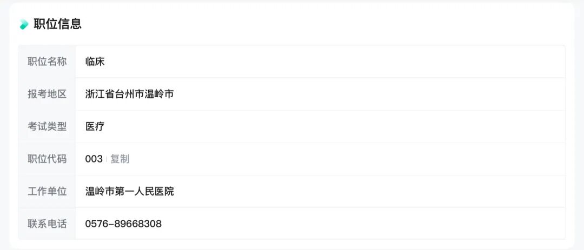Click the 职位信息 section heading
Viewport: 584px width, 250px height.
click(57, 24)
